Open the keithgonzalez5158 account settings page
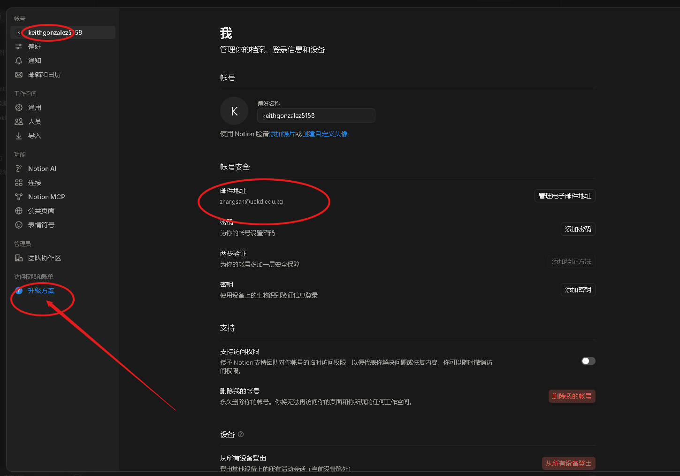 click(x=63, y=32)
